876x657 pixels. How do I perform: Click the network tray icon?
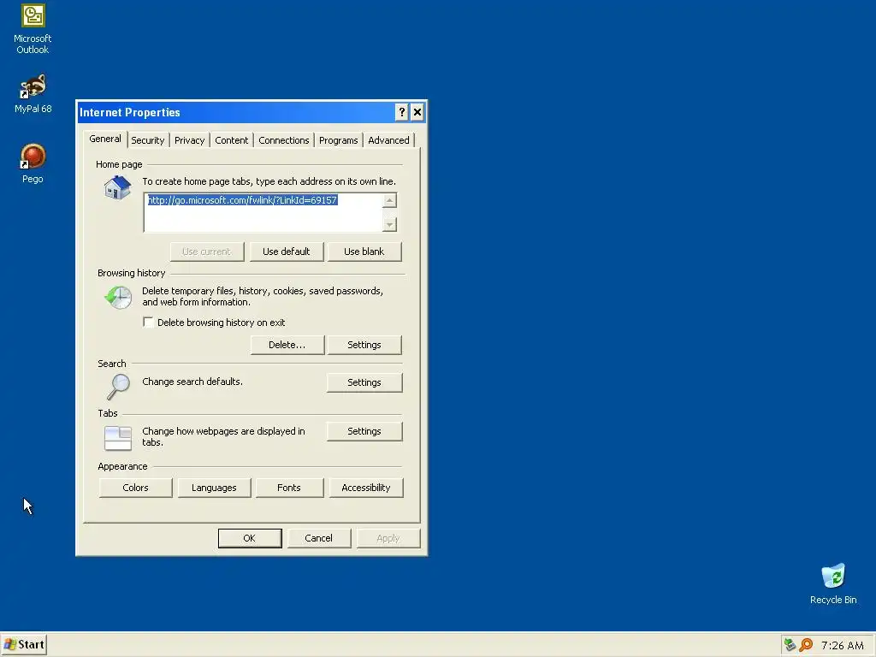click(790, 645)
